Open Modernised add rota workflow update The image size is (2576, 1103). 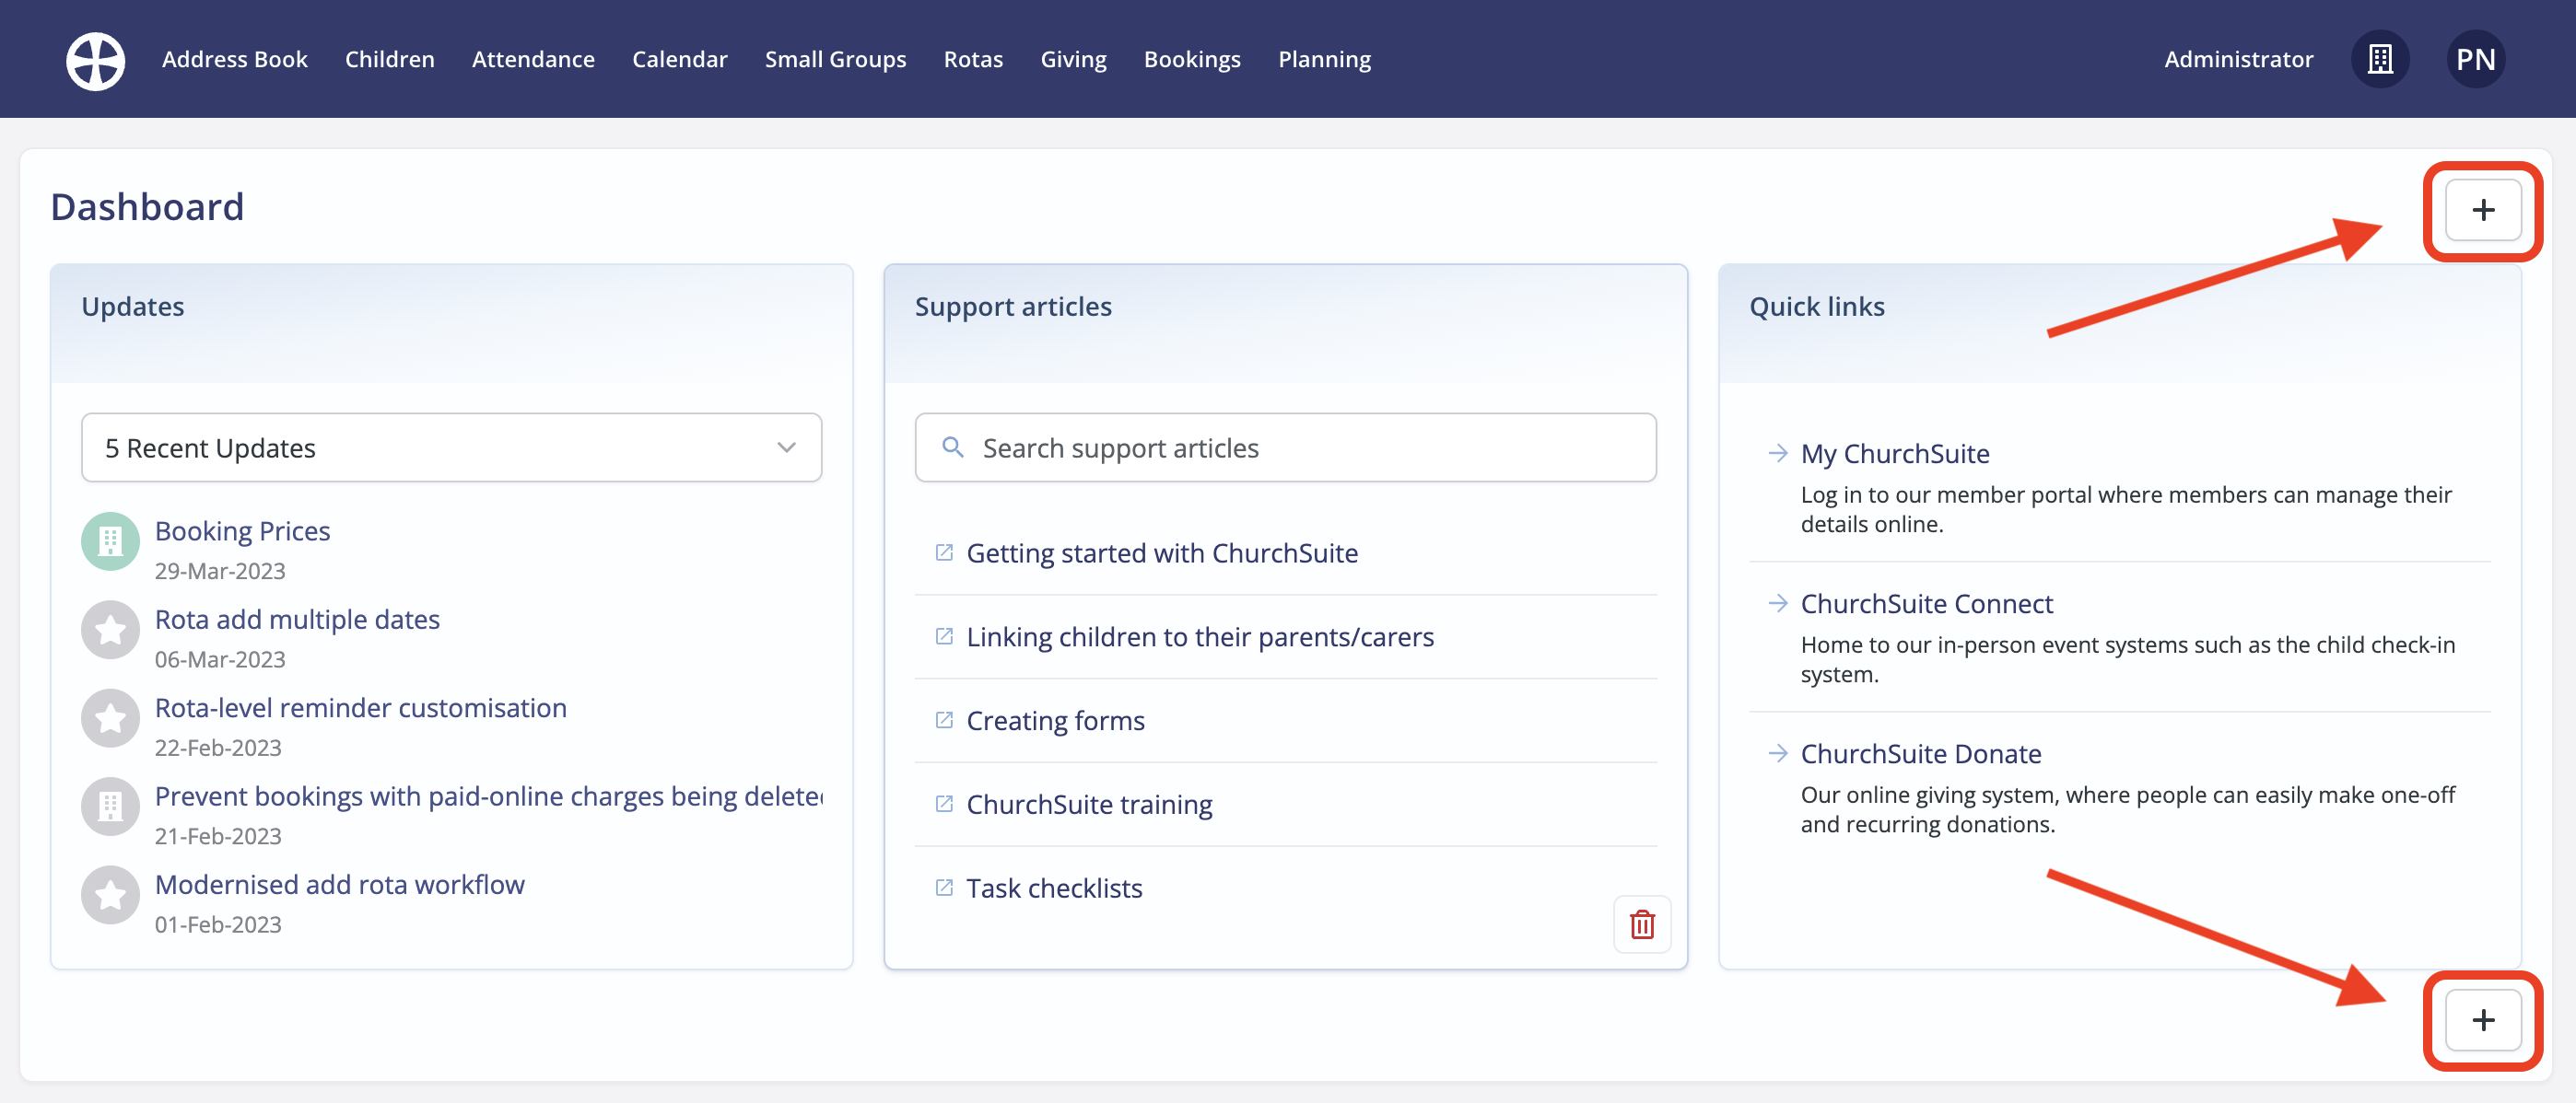[339, 884]
